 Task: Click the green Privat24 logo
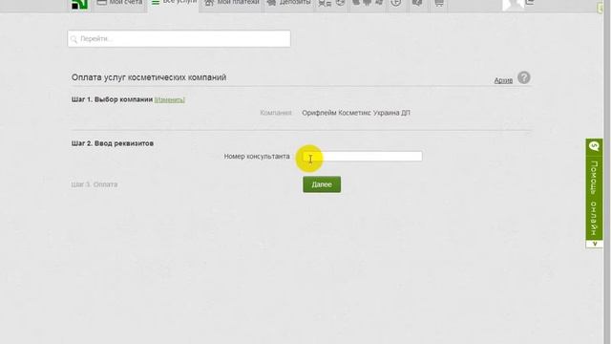(x=79, y=4)
